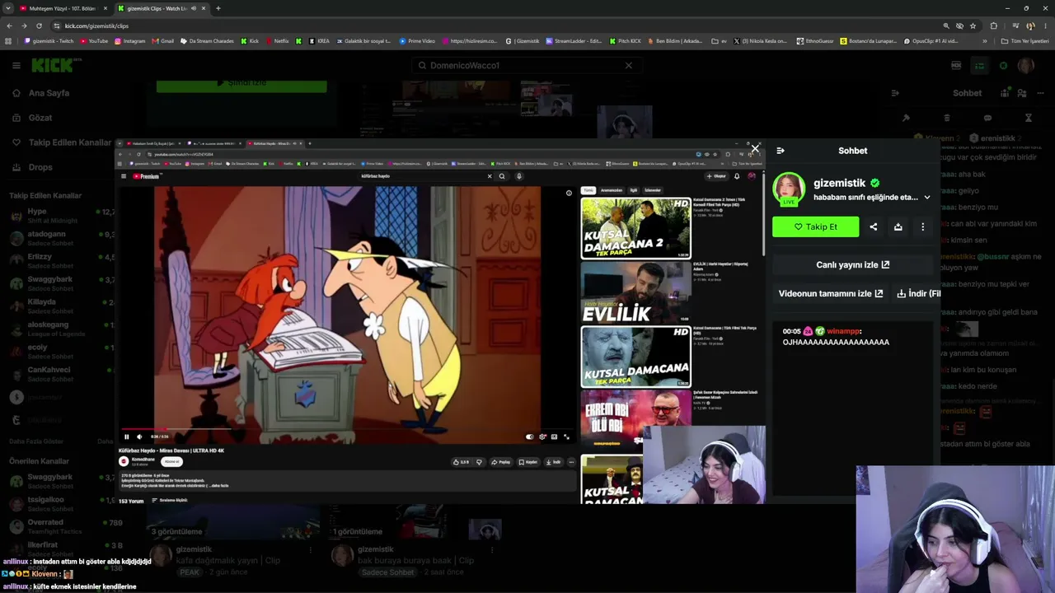Open Kutsal Damacana 2 thumbnail
The image size is (1055, 593).
635,227
